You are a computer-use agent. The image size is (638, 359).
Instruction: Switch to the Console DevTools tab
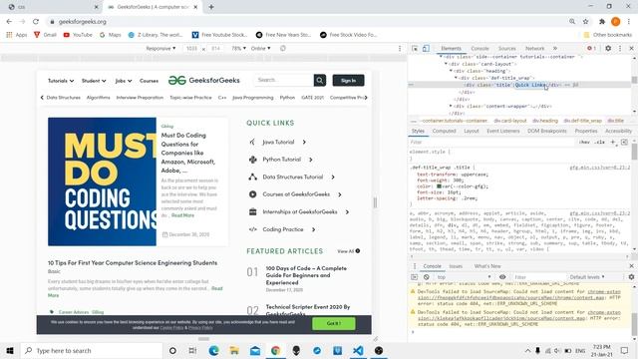tap(479, 49)
